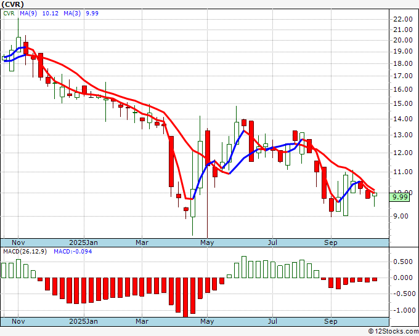Select the 20.00 price axis label
419x336 pixels.
click(403, 40)
